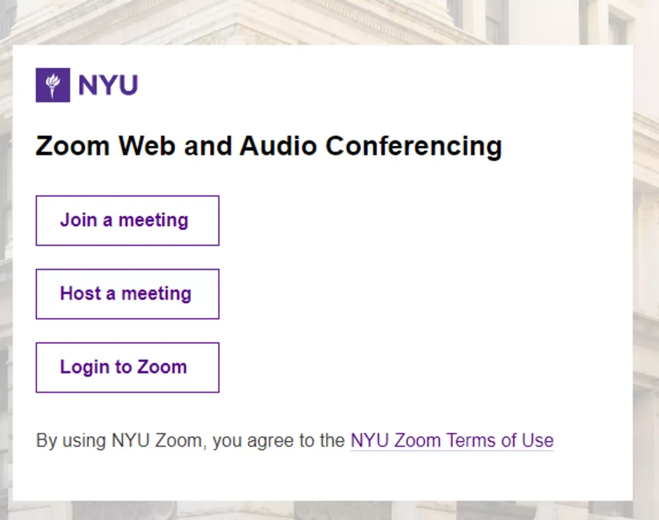Click the "NYU" letters beside the torch
659x520 pixels.
108,85
